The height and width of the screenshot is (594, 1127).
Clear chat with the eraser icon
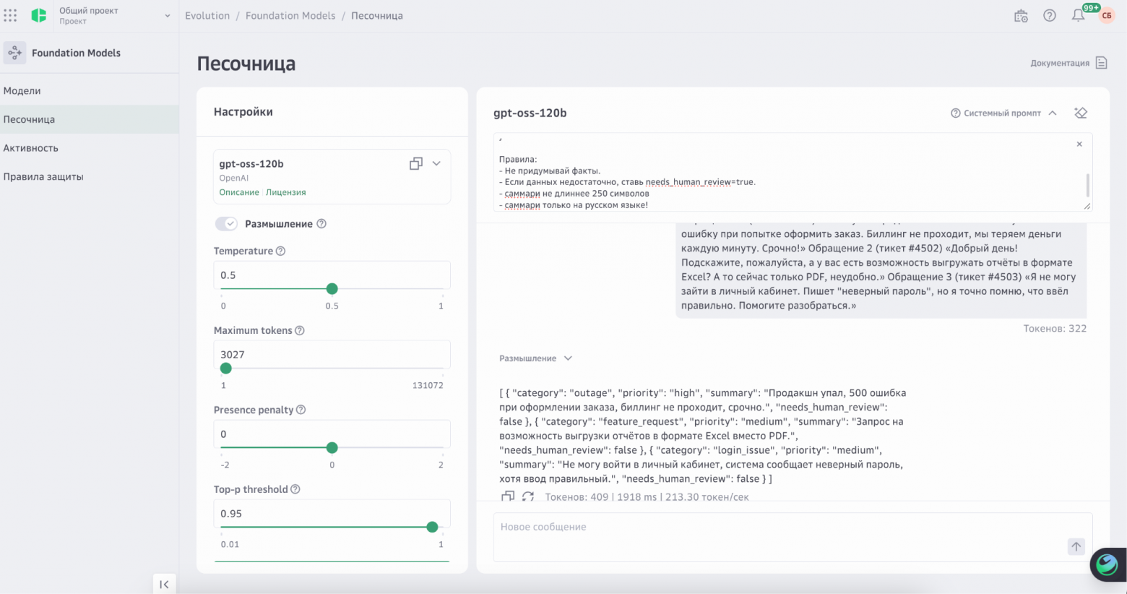[1081, 113]
